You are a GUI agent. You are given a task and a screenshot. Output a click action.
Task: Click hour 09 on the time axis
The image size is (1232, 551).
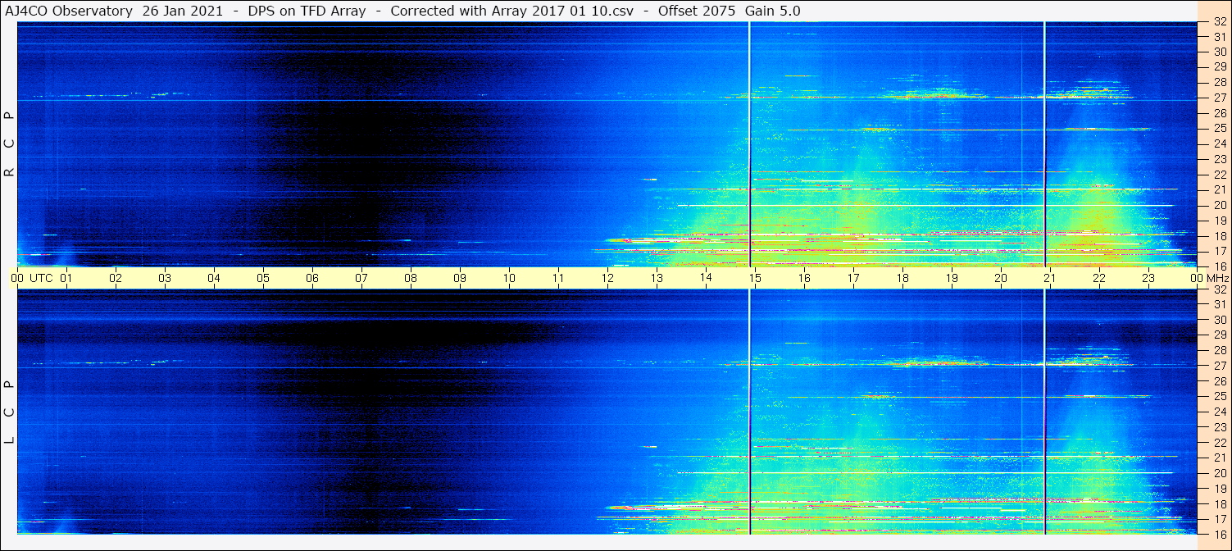460,278
